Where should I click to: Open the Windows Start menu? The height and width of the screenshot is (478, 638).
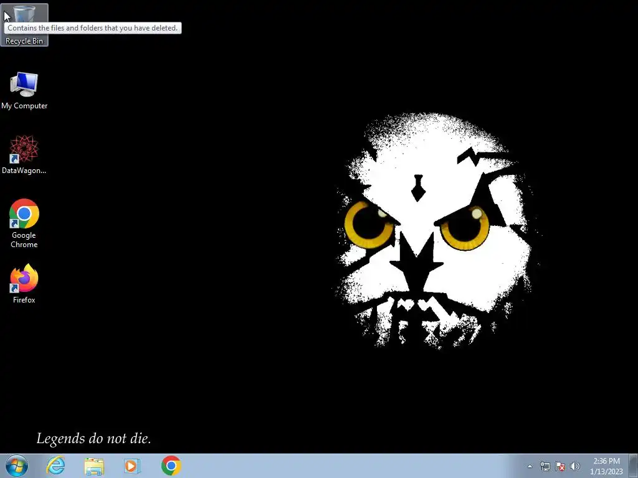(x=17, y=466)
